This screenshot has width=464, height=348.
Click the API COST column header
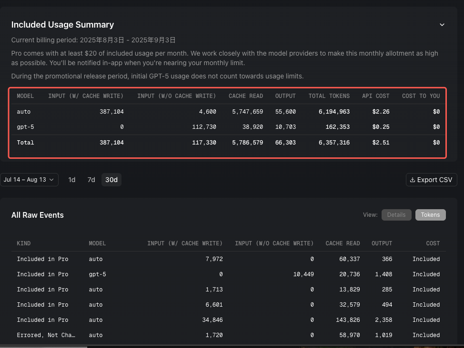point(375,96)
